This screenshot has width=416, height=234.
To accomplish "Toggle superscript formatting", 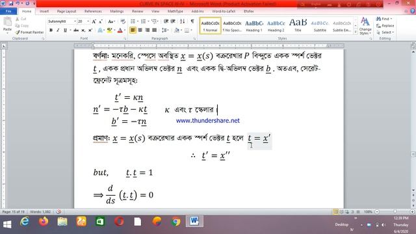I will 90,31.
